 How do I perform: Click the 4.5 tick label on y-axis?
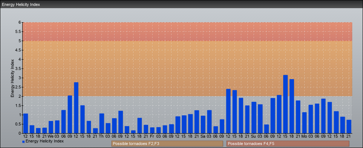pos(19,50)
